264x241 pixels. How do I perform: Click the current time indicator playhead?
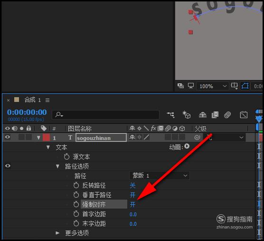point(259,119)
